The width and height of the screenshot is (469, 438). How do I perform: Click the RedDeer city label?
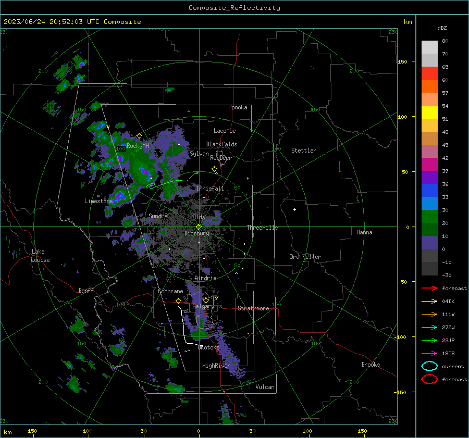[x=221, y=158]
